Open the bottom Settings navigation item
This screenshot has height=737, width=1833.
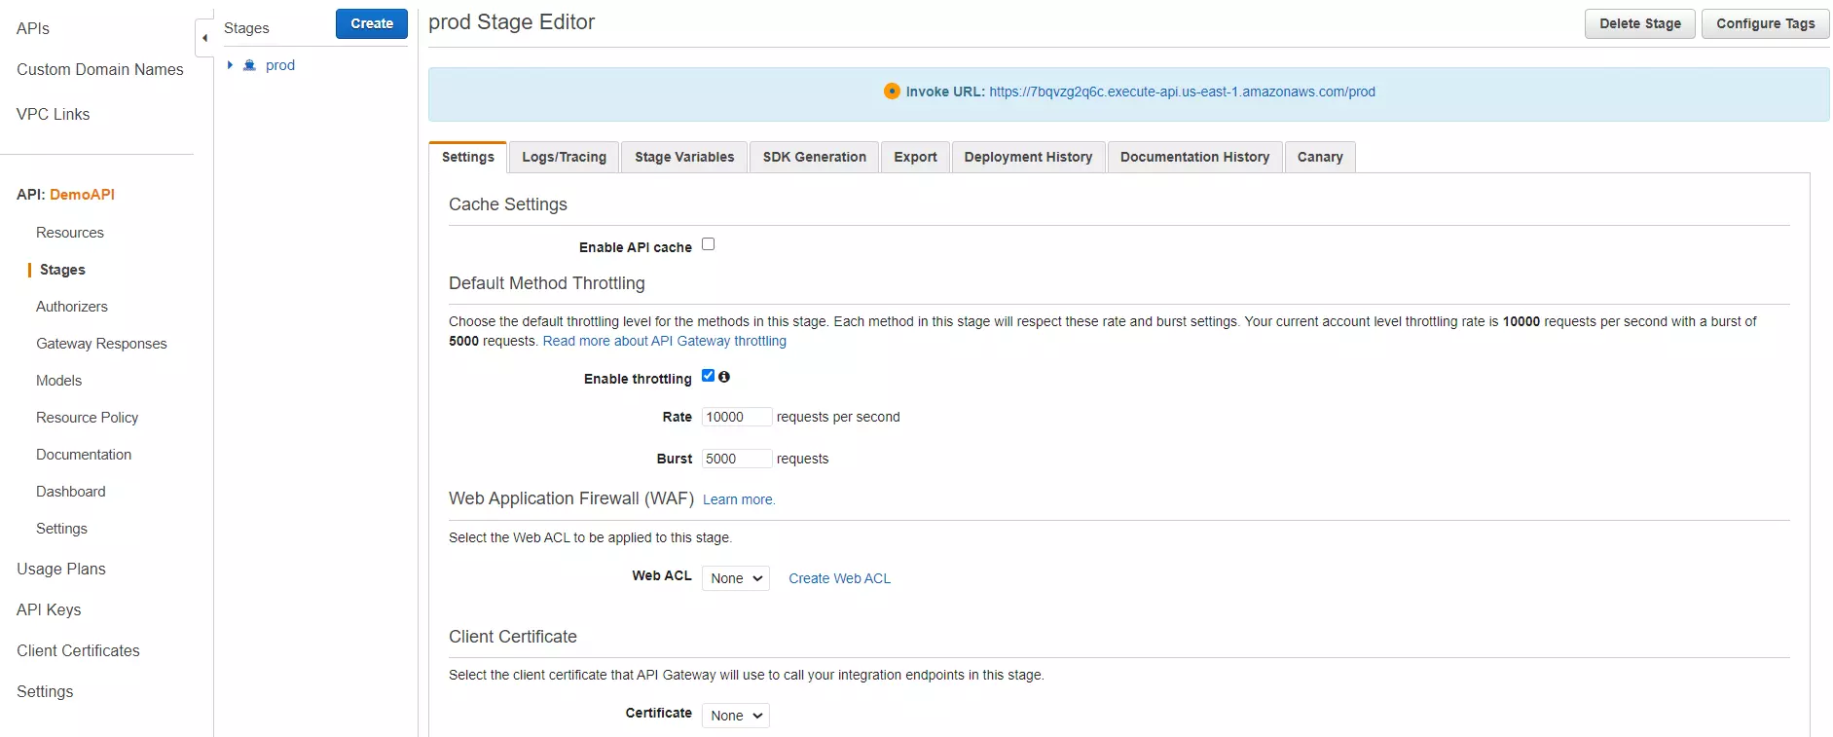tap(45, 691)
